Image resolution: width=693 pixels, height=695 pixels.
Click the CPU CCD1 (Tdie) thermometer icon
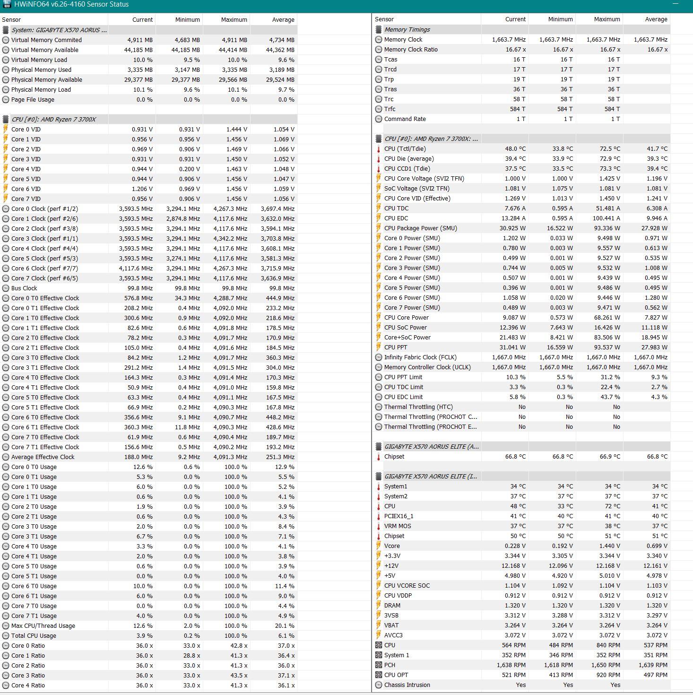[379, 168]
